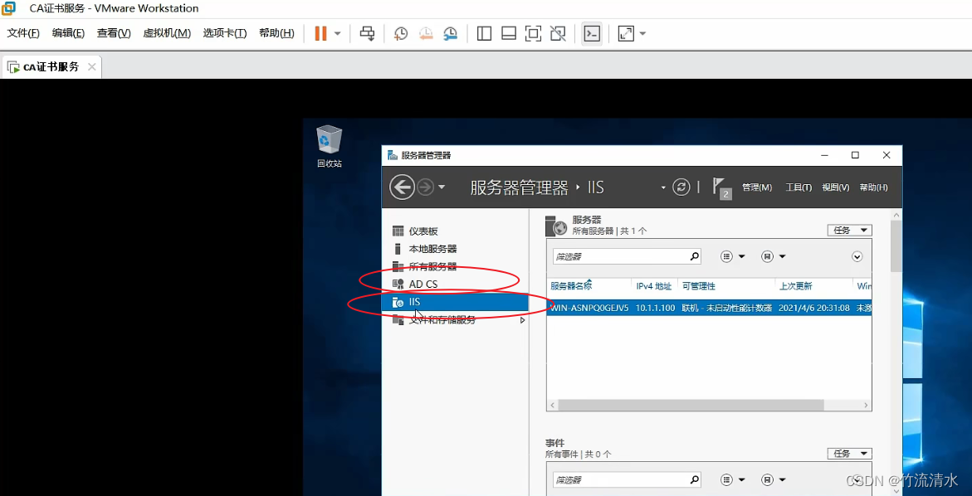The height and width of the screenshot is (496, 972).
Task: Pause the virtual machine with orange pause icon
Action: point(320,33)
